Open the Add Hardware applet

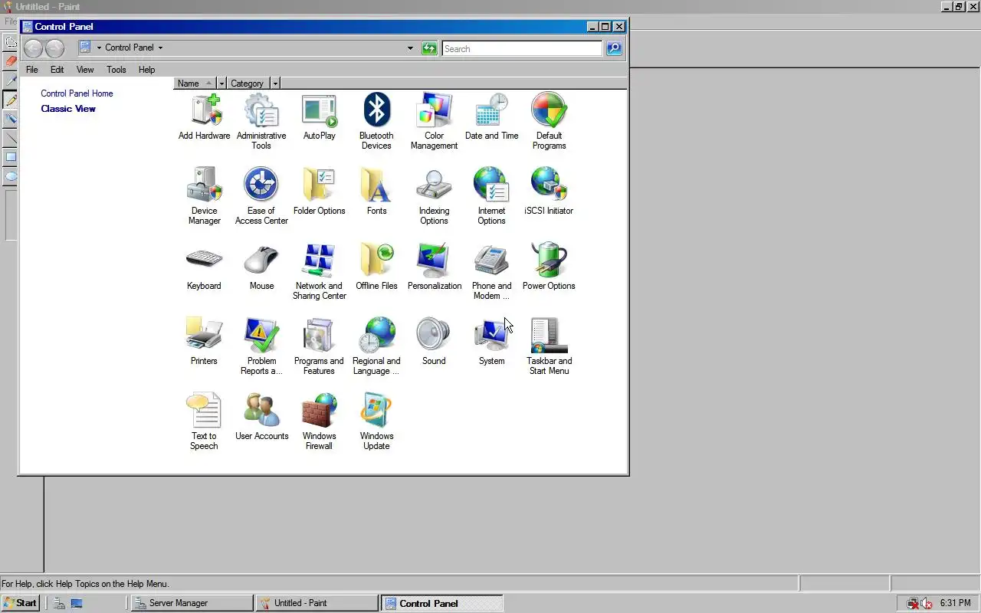[x=204, y=117]
